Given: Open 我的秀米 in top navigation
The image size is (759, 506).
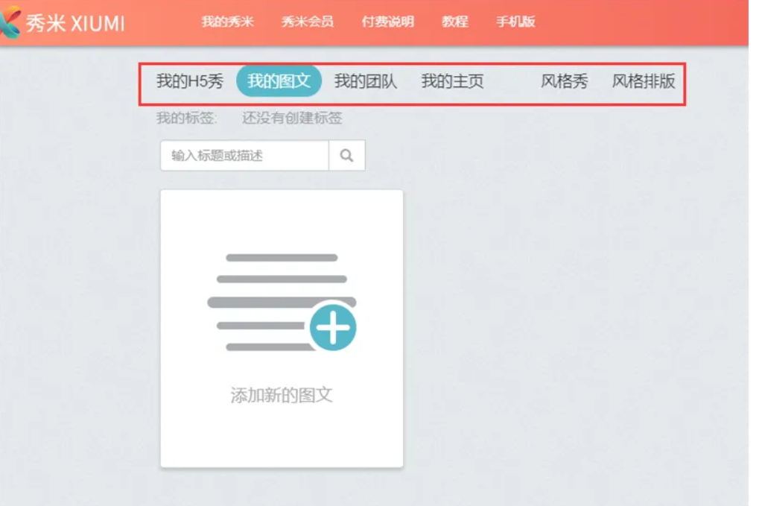Looking at the screenshot, I should [x=227, y=22].
